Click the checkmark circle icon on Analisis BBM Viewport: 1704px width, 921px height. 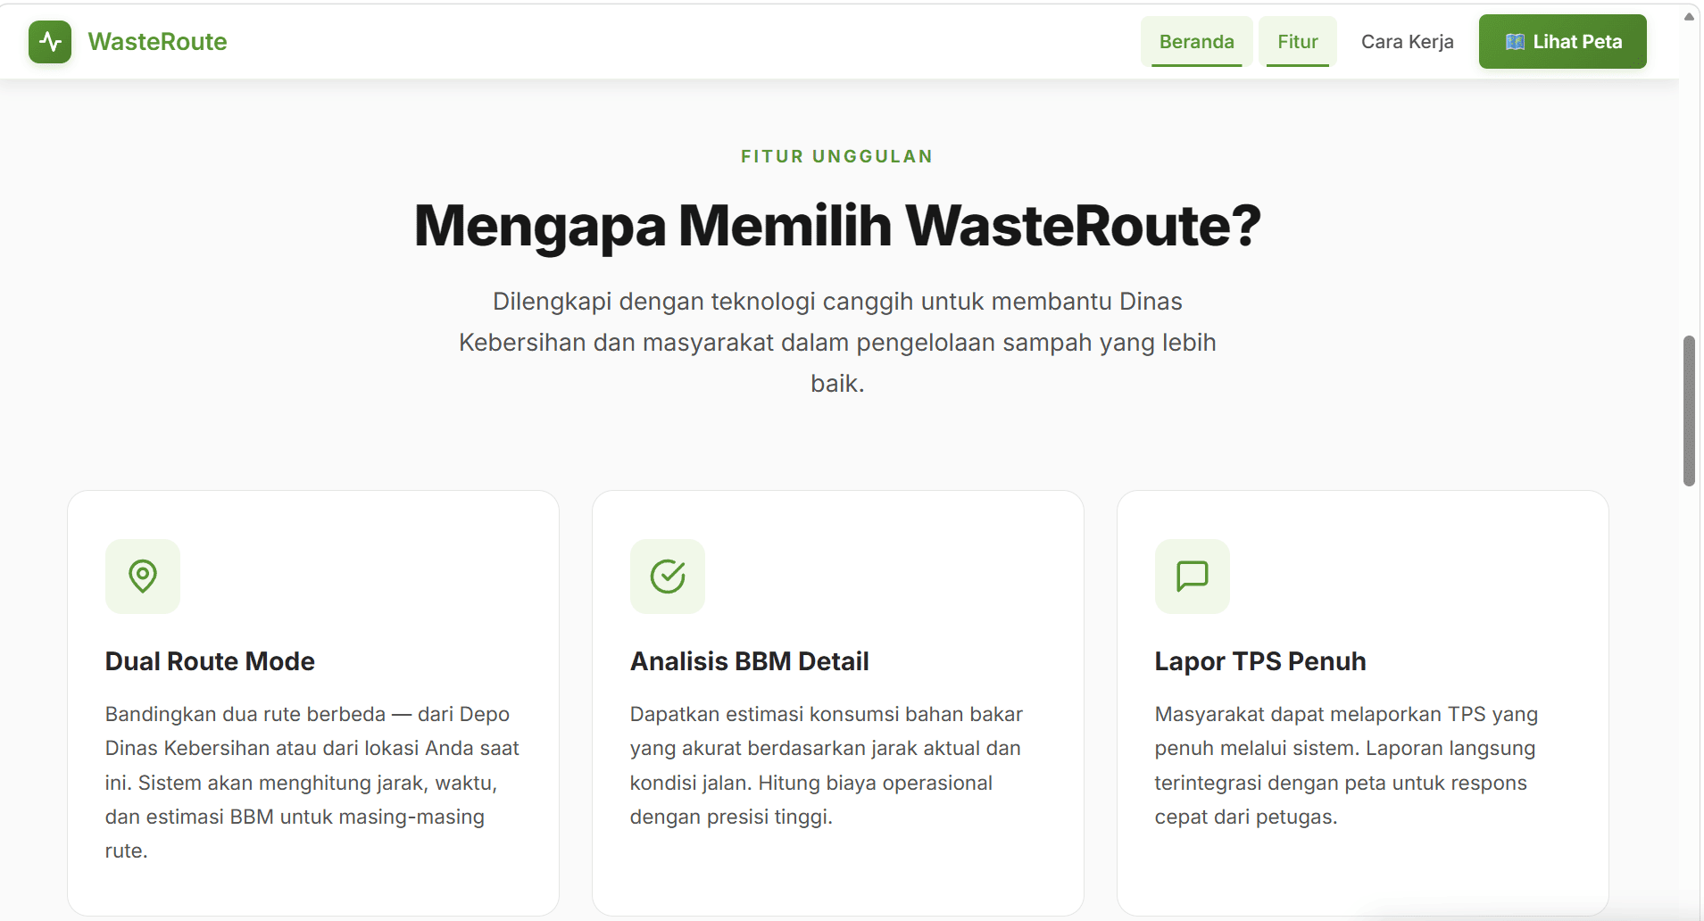668,577
